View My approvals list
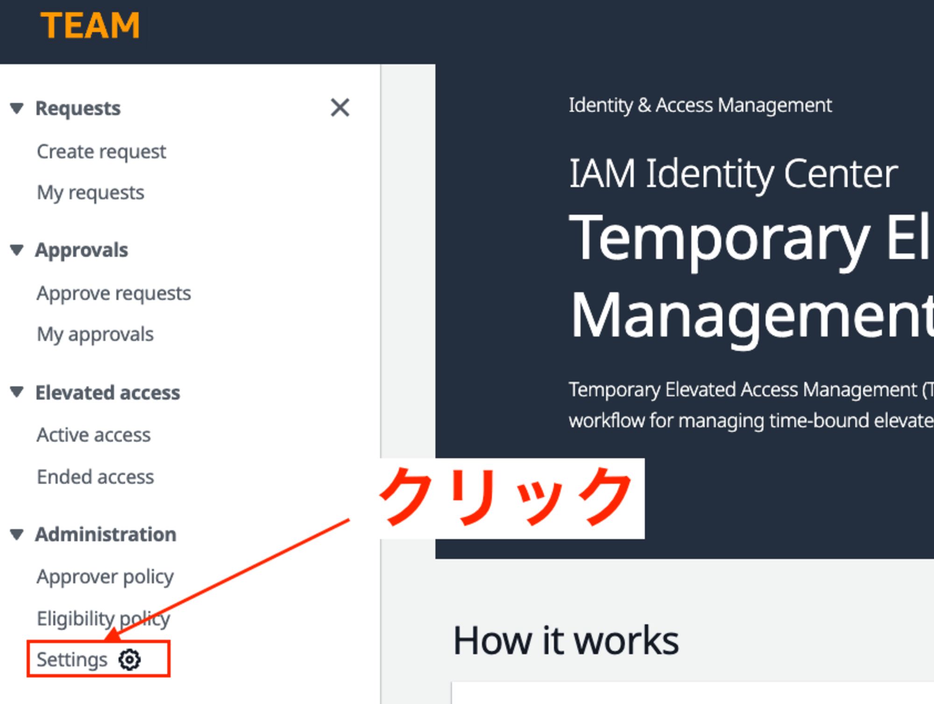The height and width of the screenshot is (704, 934). coord(95,335)
